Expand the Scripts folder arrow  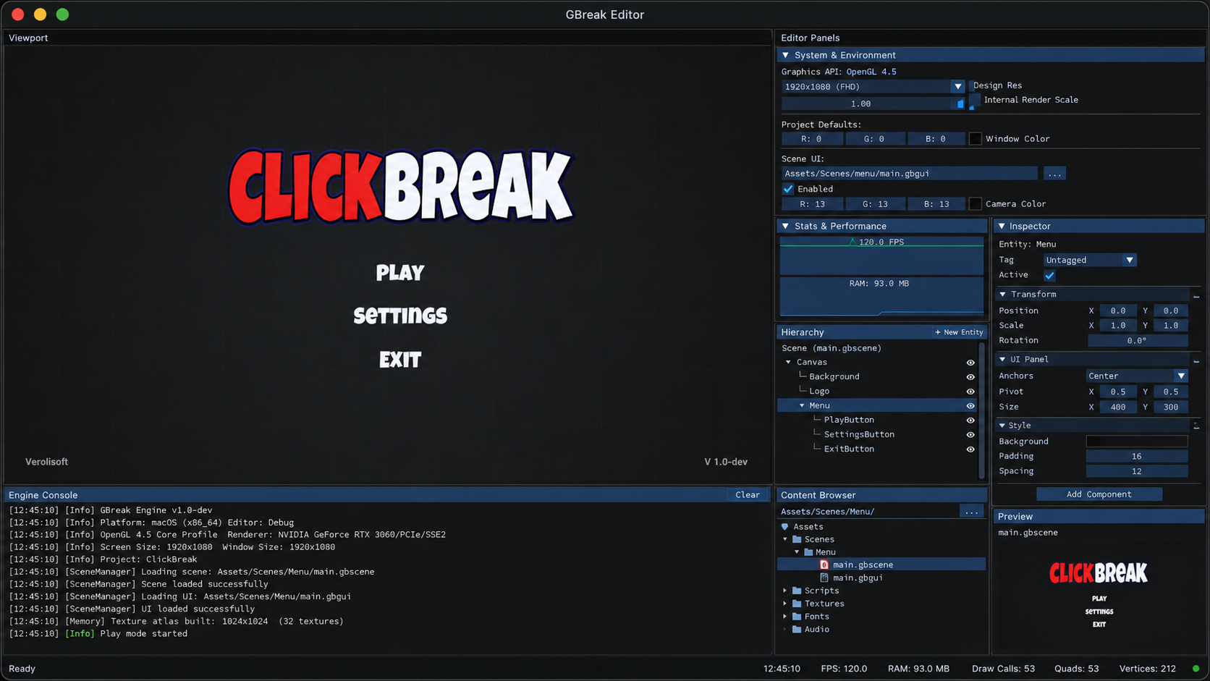pyautogui.click(x=785, y=591)
